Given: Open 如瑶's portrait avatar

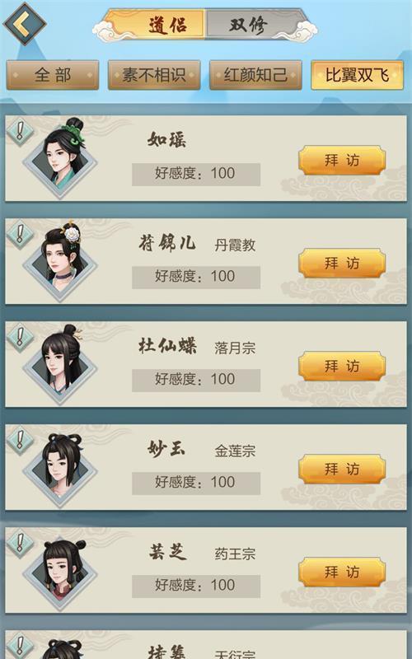Looking at the screenshot, I should click(60, 157).
